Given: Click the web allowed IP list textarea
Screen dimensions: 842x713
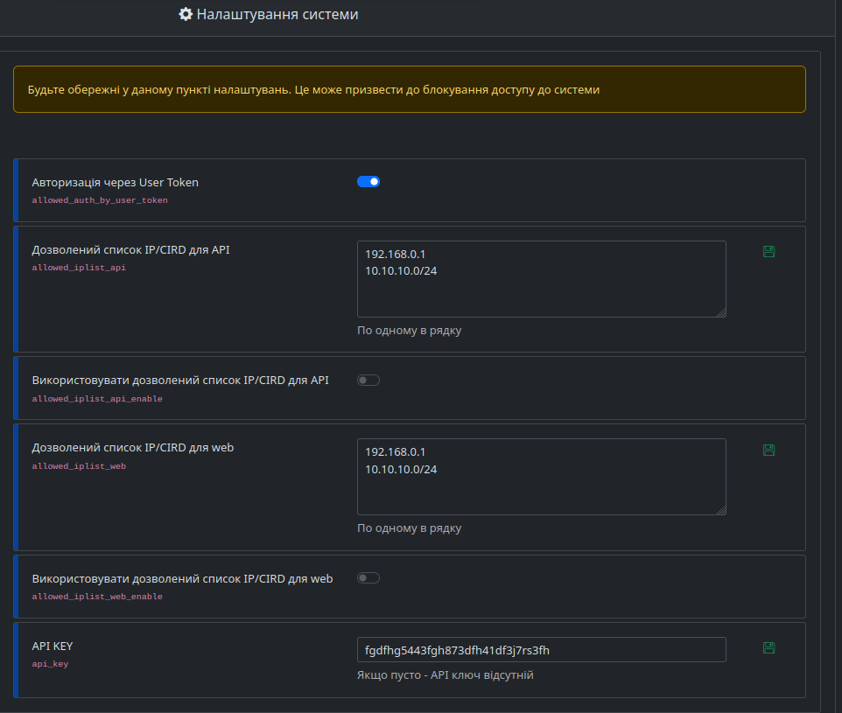Looking at the screenshot, I should (541, 477).
